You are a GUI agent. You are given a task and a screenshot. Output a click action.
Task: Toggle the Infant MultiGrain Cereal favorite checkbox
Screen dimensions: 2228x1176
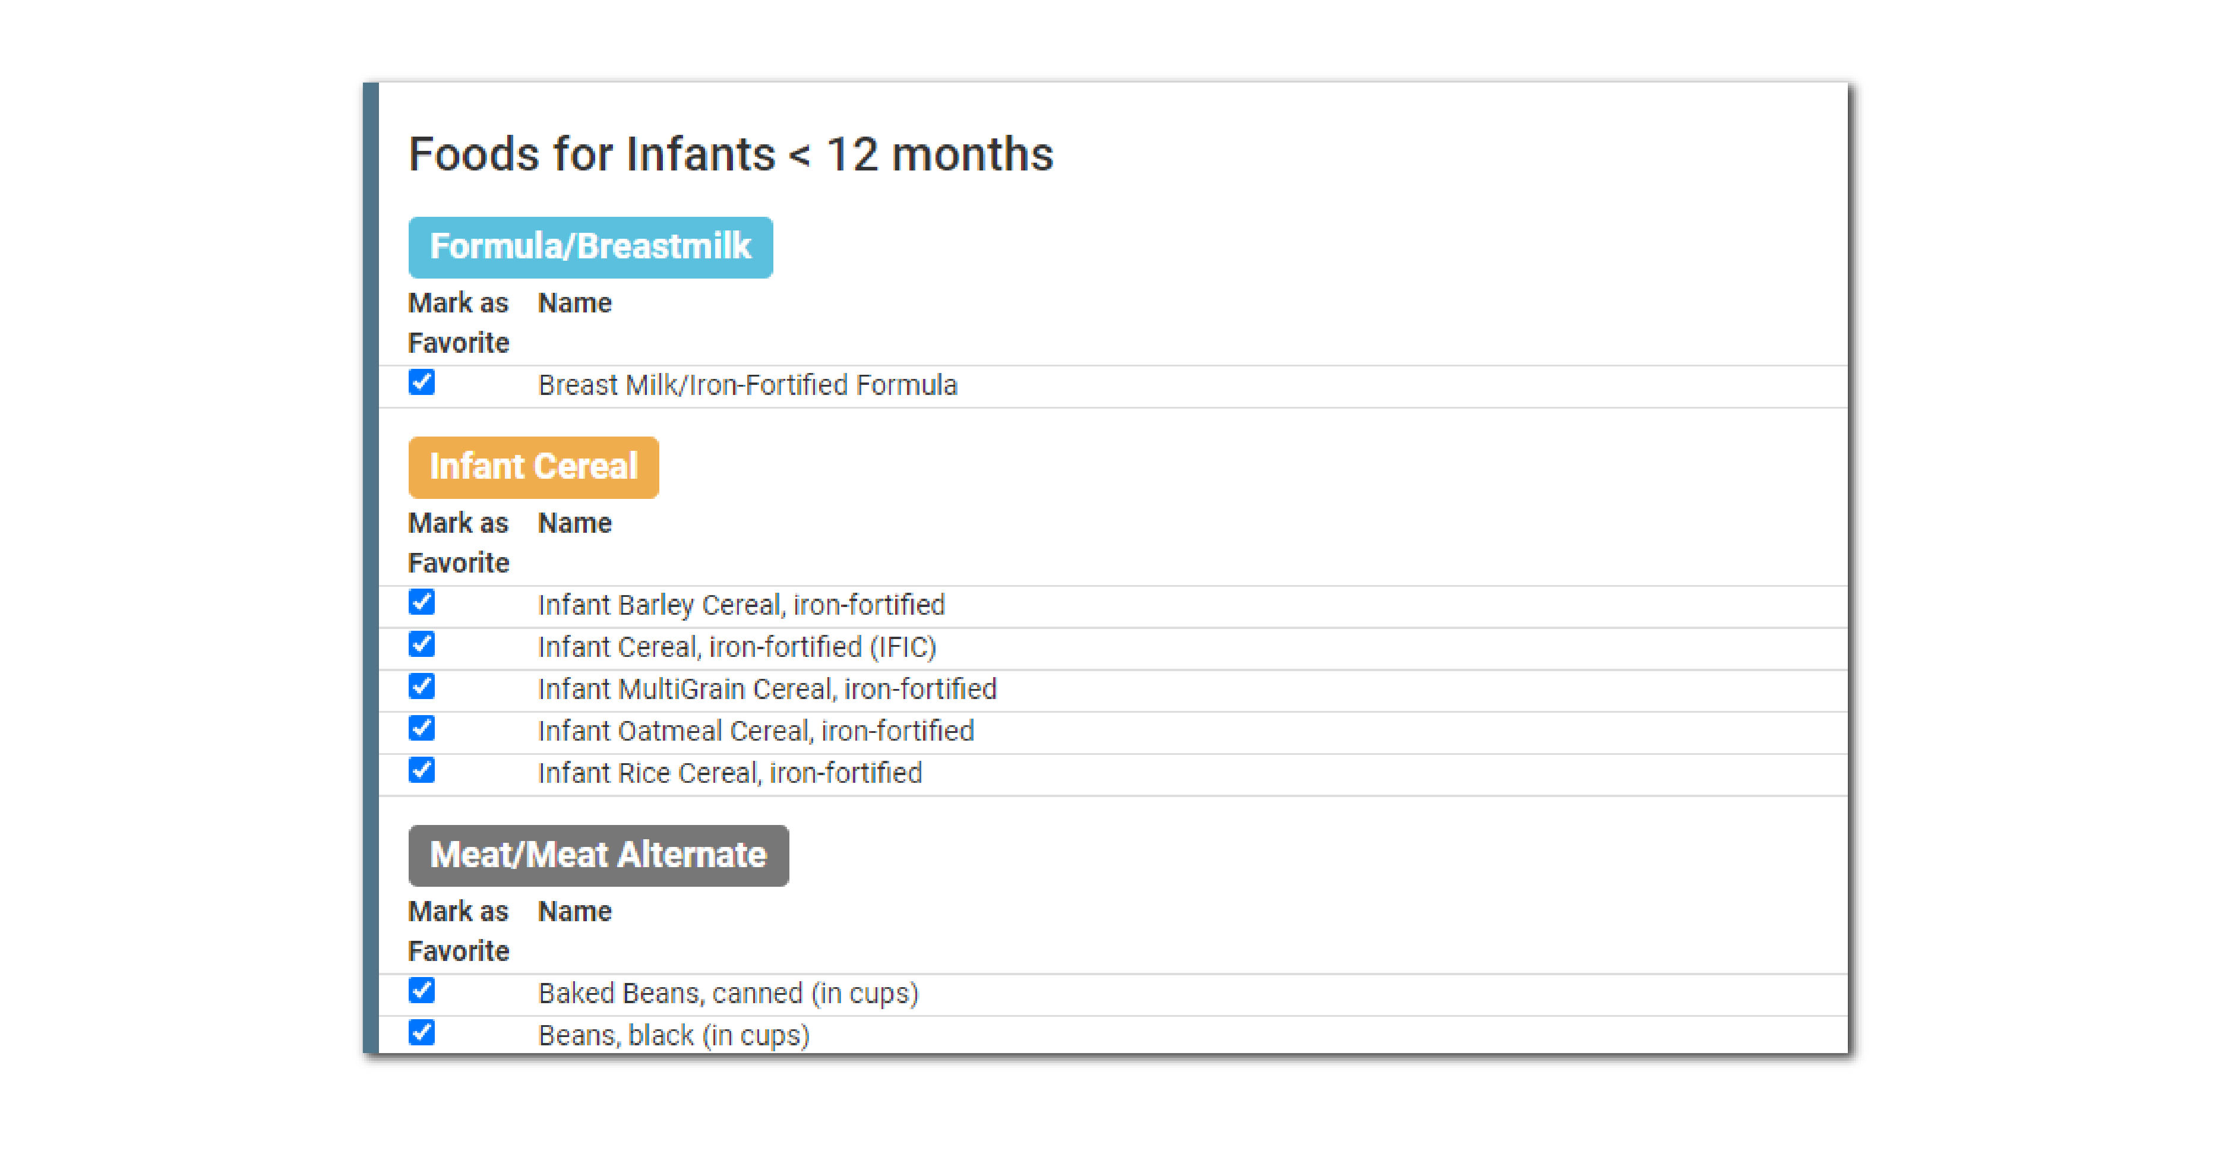click(422, 687)
